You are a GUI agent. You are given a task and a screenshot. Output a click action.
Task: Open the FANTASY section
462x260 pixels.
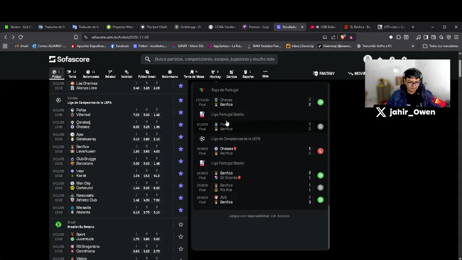point(324,73)
